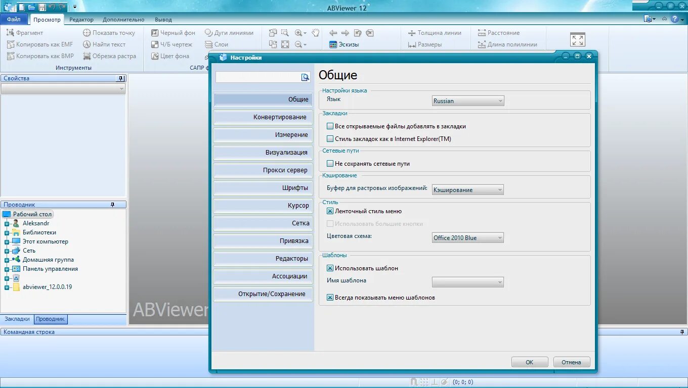Screen dimensions: 688x388
Task: Click the Fit to Screen toolbar icon
Action: tap(285, 44)
